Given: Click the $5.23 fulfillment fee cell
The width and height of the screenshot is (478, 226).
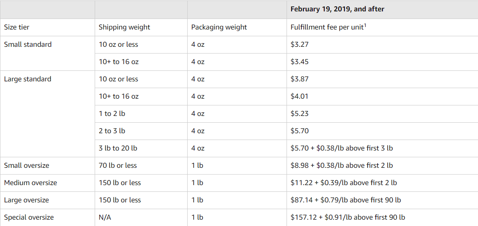Looking at the screenshot, I should tap(300, 113).
